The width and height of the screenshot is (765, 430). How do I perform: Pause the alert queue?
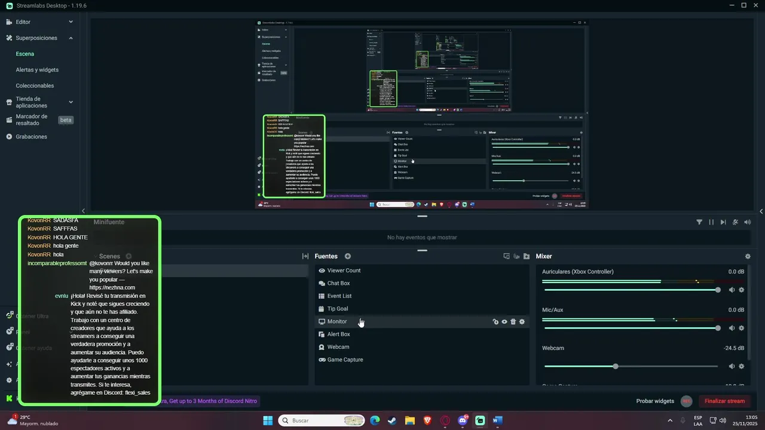711,222
